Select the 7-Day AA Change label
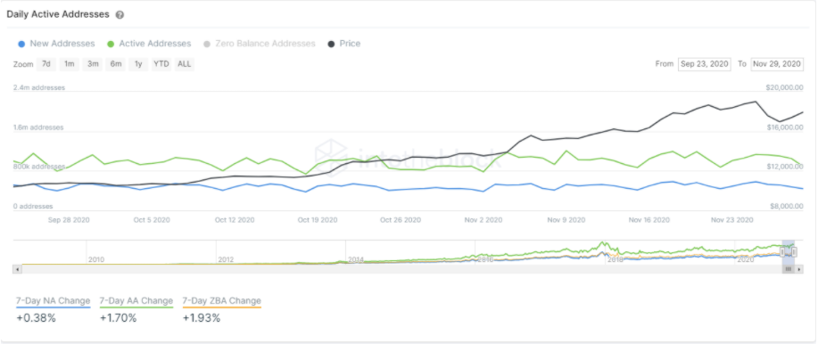This screenshot has height=344, width=818. (136, 300)
